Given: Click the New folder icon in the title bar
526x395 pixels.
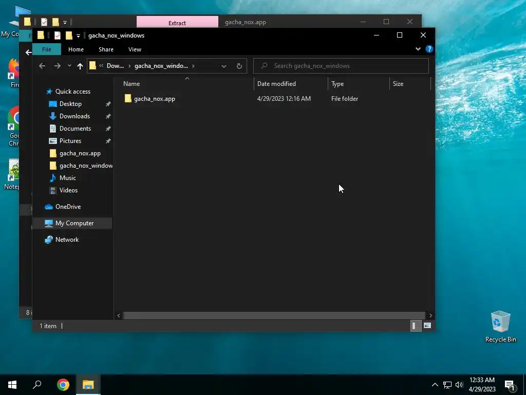Looking at the screenshot, I should [69, 35].
